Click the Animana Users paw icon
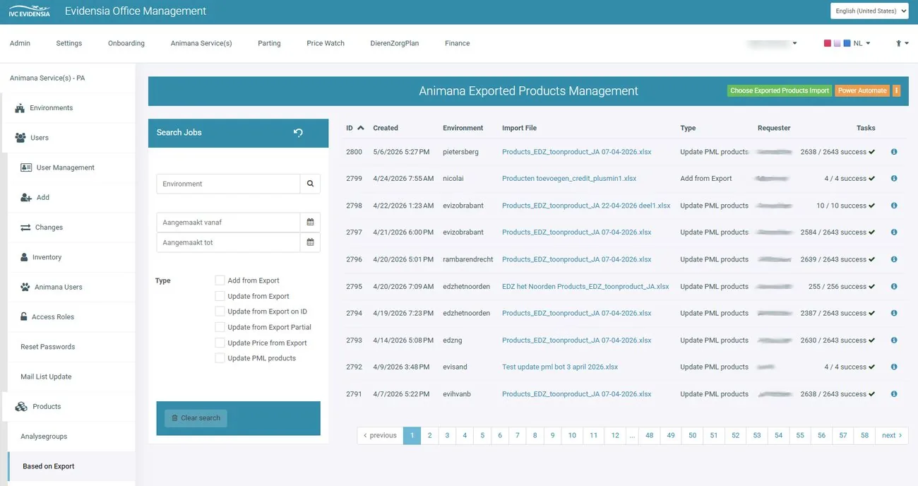918x486 pixels. click(25, 287)
